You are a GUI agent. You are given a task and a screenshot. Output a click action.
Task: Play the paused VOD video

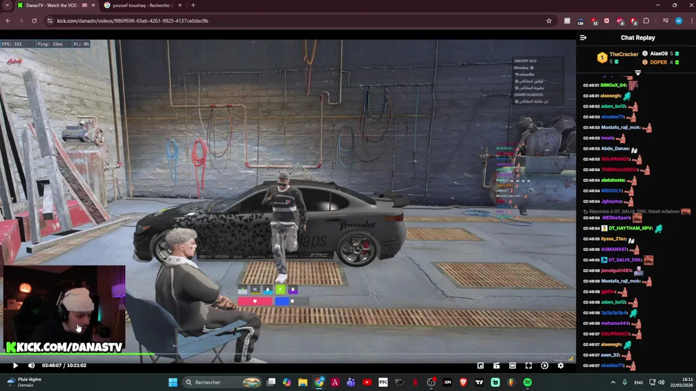15,365
